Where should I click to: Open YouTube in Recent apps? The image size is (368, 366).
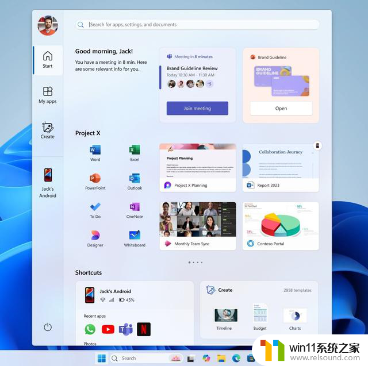(108, 329)
